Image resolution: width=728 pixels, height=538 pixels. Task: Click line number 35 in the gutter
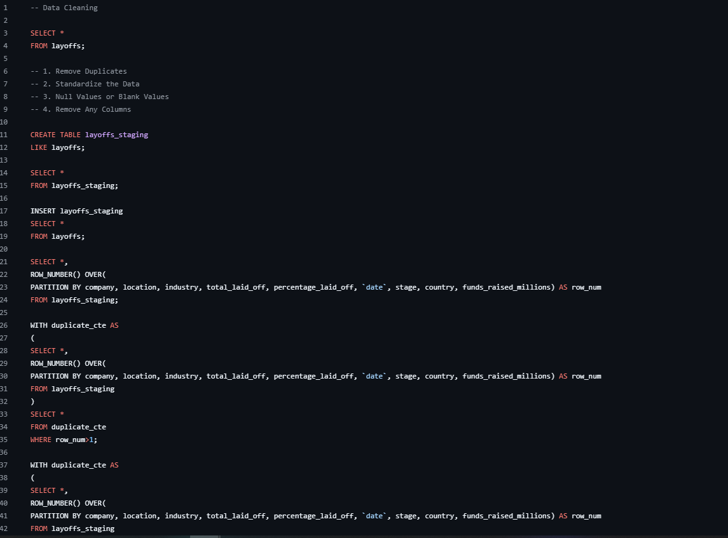point(4,440)
